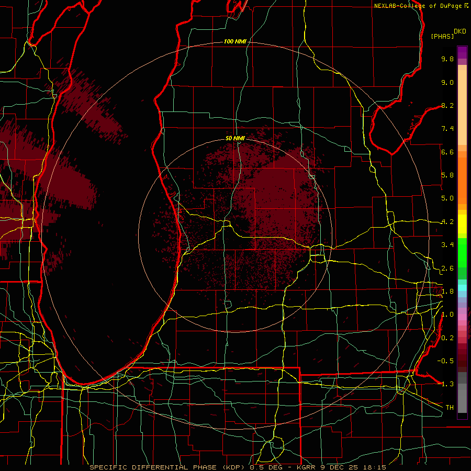Click the 3.4 value on the color scale
Viewport: 471px width, 471px height.
[447, 245]
